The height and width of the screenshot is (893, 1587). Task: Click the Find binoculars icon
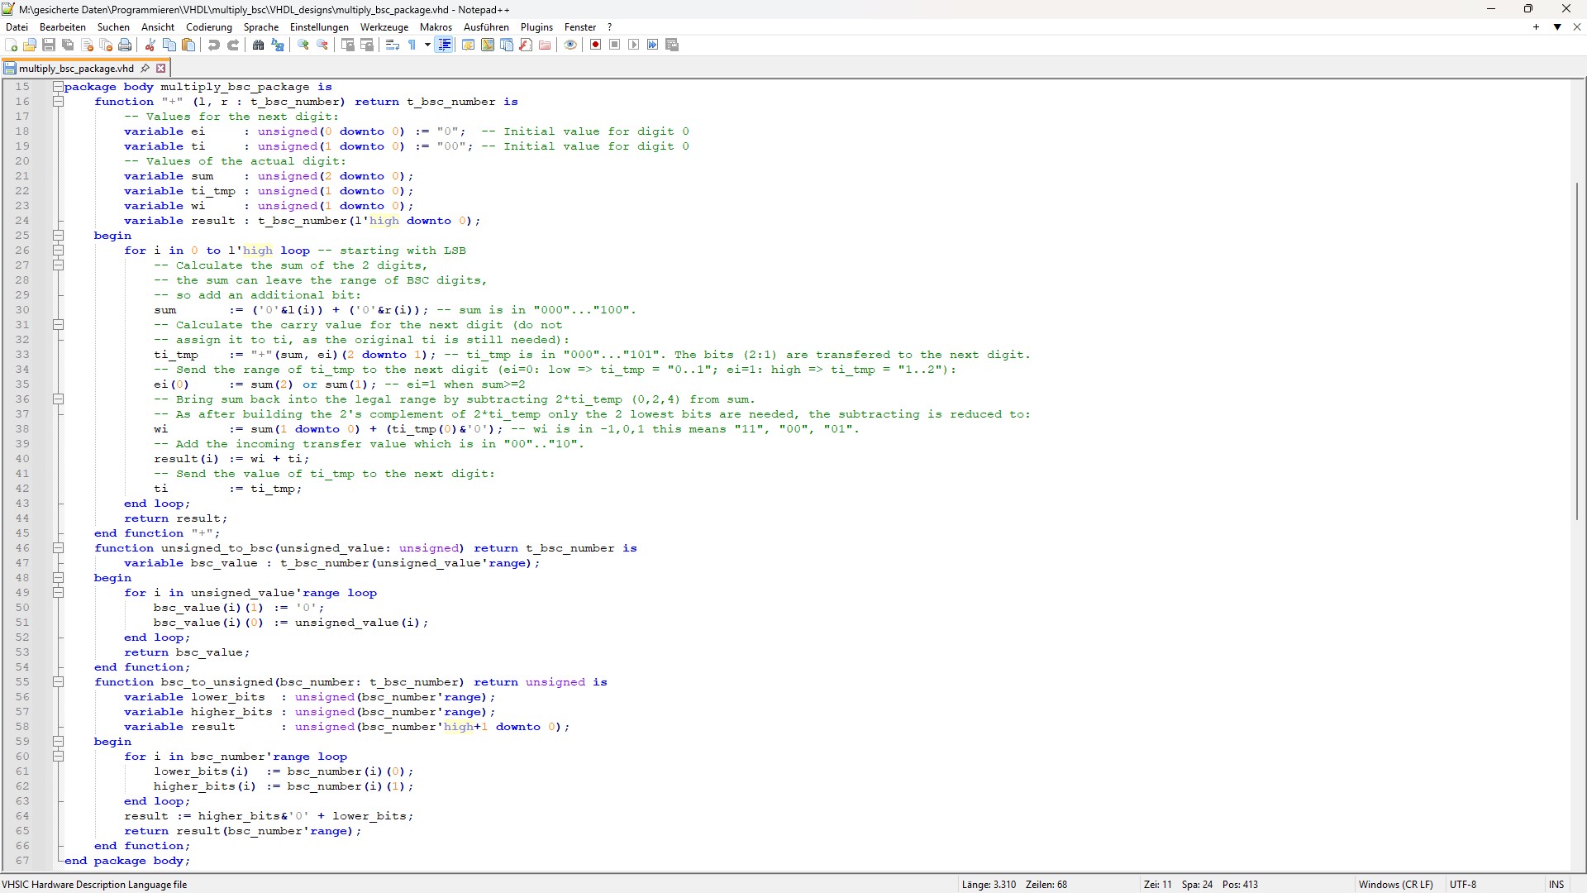(259, 45)
